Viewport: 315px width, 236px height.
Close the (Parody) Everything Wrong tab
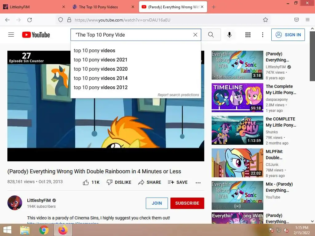click(x=202, y=7)
